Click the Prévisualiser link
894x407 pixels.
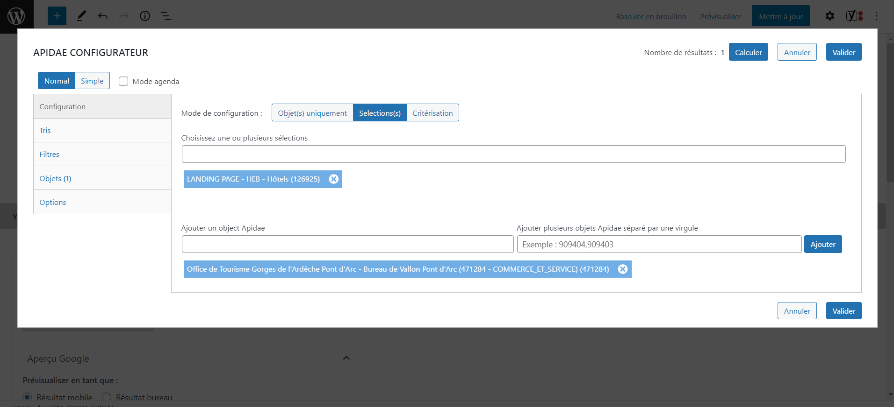click(x=721, y=16)
